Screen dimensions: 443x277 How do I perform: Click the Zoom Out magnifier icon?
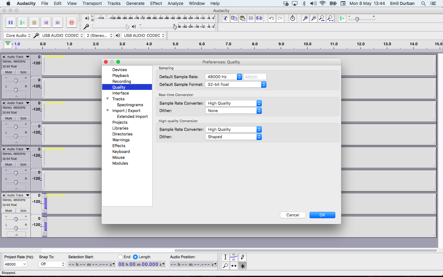[313, 18]
